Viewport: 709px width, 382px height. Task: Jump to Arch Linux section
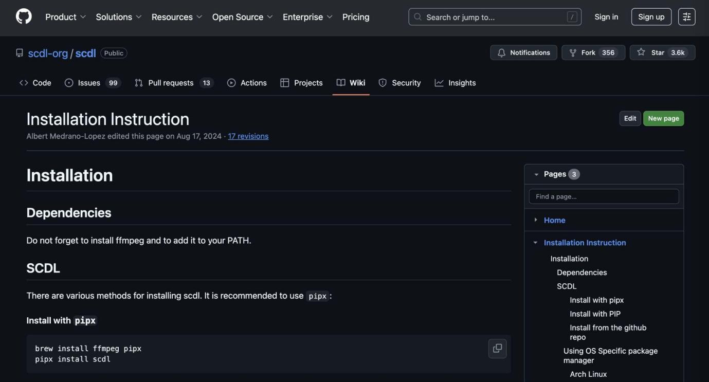(x=588, y=374)
